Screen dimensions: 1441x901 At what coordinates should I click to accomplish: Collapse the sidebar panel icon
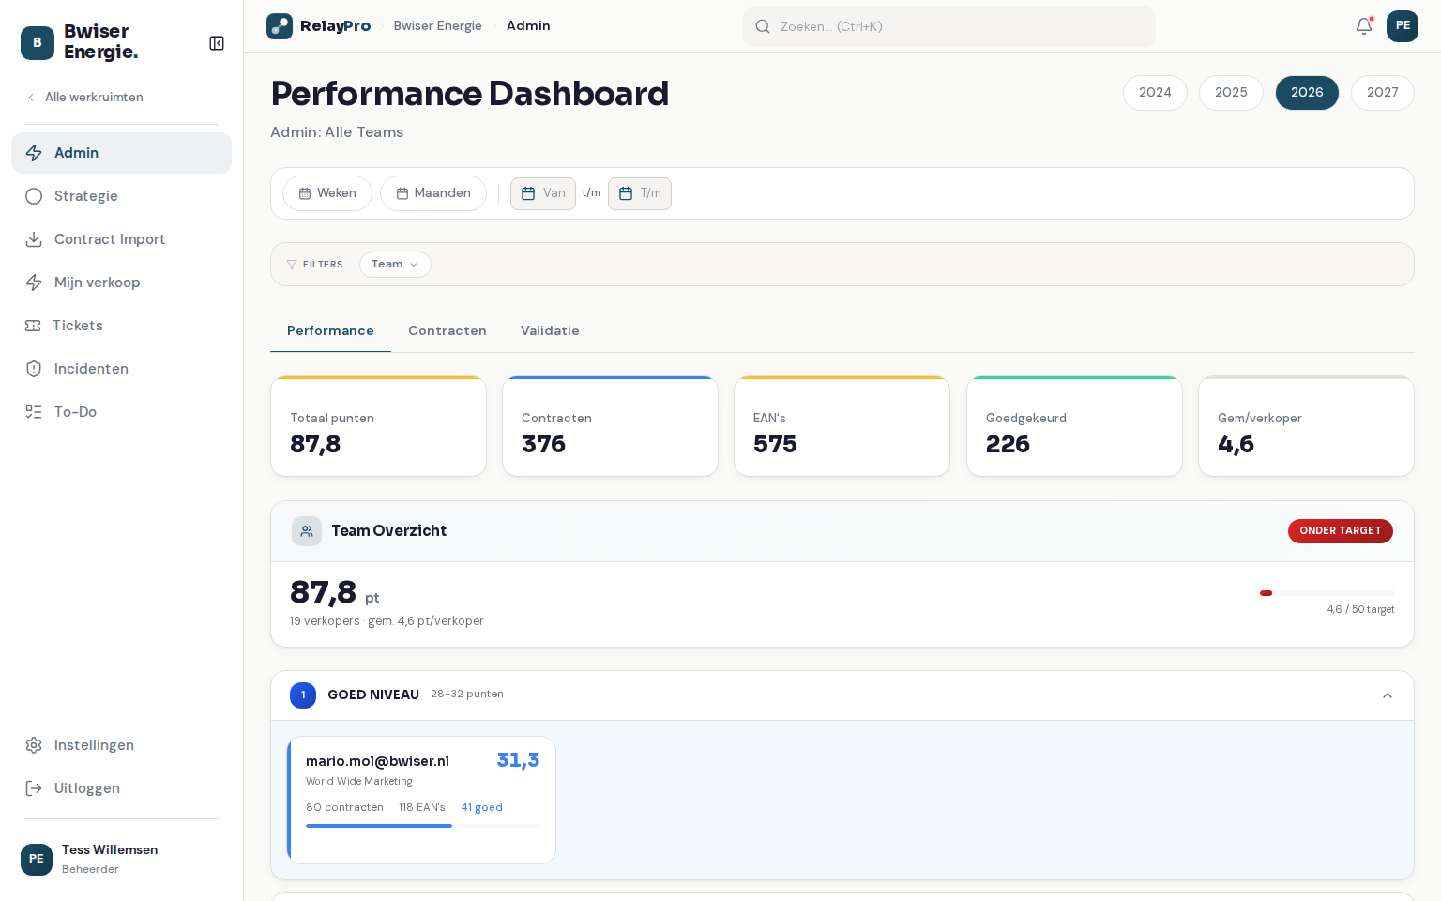217,43
